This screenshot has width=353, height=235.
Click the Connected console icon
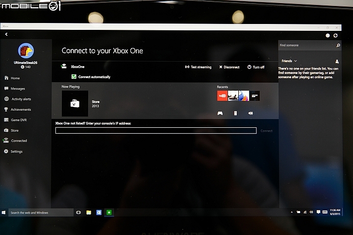point(5,141)
